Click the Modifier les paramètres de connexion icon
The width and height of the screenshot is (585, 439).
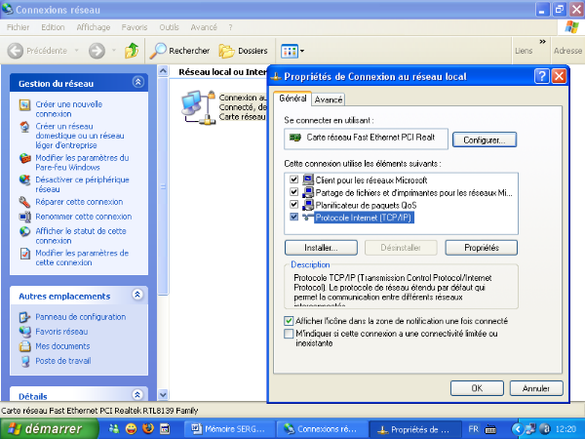[24, 254]
